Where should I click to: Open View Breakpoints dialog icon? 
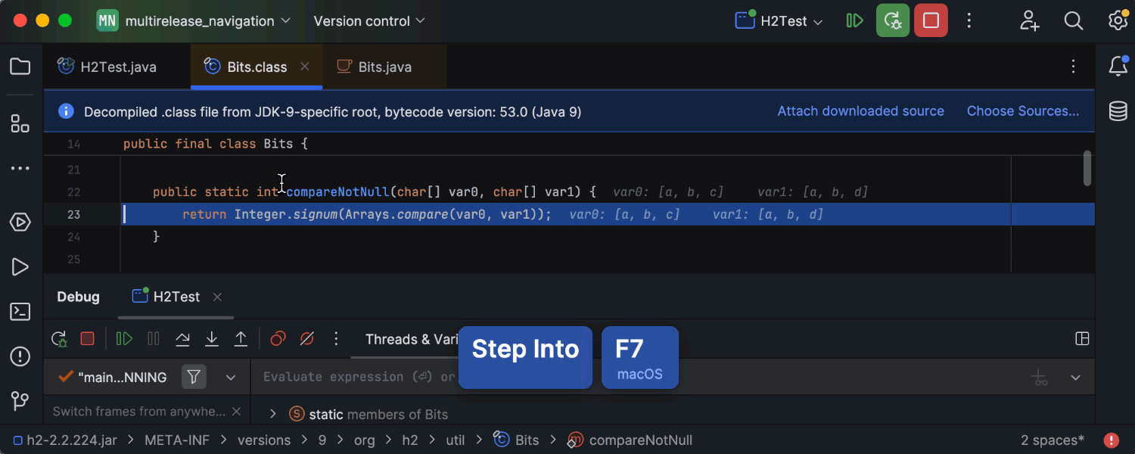(278, 339)
